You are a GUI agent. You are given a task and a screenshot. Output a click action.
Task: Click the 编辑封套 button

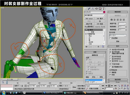point(95,55)
